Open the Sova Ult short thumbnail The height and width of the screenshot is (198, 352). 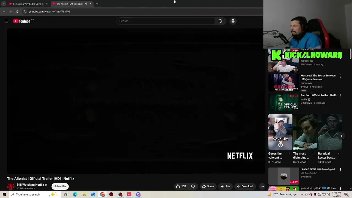coord(280,132)
